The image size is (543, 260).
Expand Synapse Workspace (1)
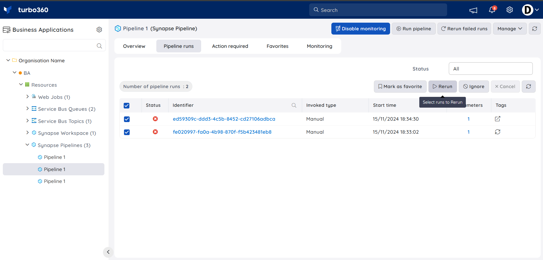pyautogui.click(x=28, y=133)
